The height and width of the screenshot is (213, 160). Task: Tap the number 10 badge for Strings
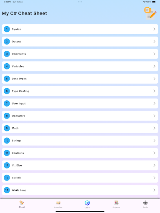pos(7,141)
